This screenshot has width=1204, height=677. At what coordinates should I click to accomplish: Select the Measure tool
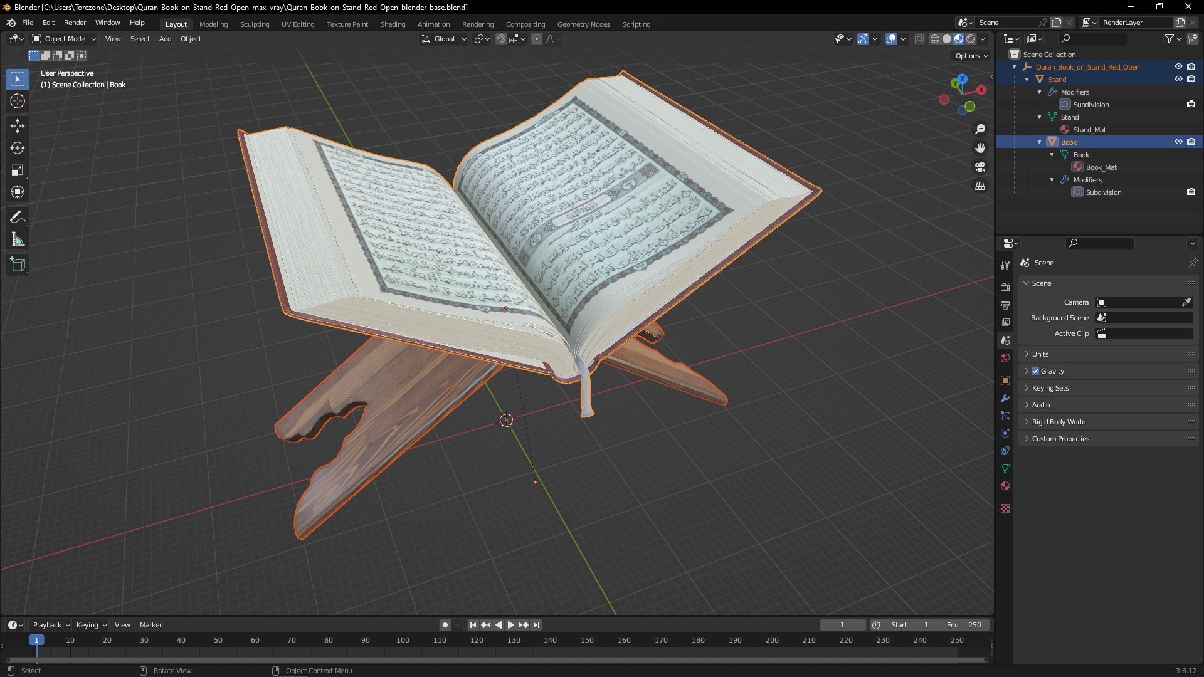(18, 240)
